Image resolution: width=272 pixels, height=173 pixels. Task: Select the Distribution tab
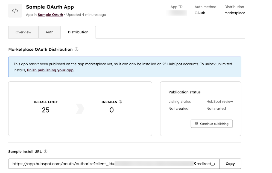(x=78, y=32)
